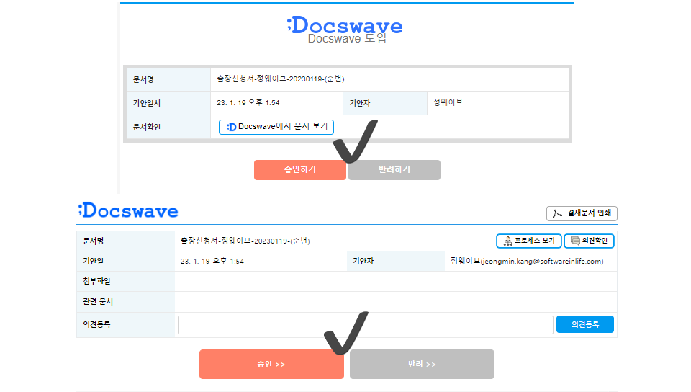Select document name text in lower approval page
This screenshot has height=392, width=691.
(245, 241)
